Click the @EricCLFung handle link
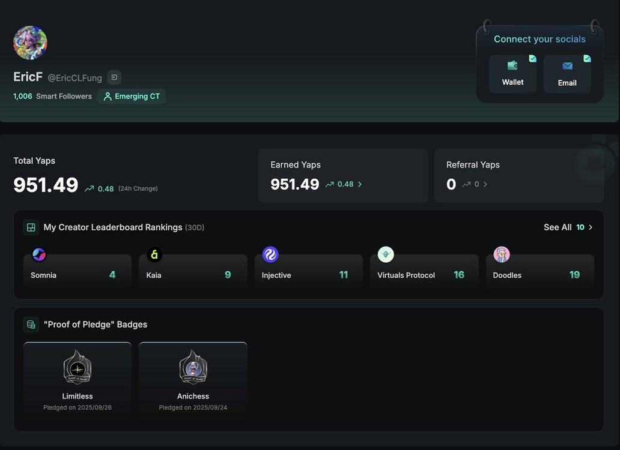This screenshot has height=450, width=620. tap(75, 78)
